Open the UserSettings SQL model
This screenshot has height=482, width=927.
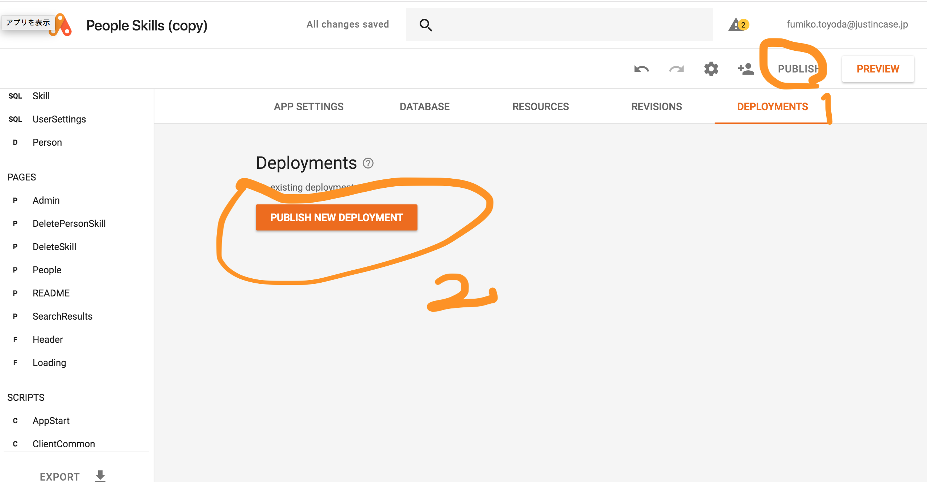pyautogui.click(x=59, y=119)
